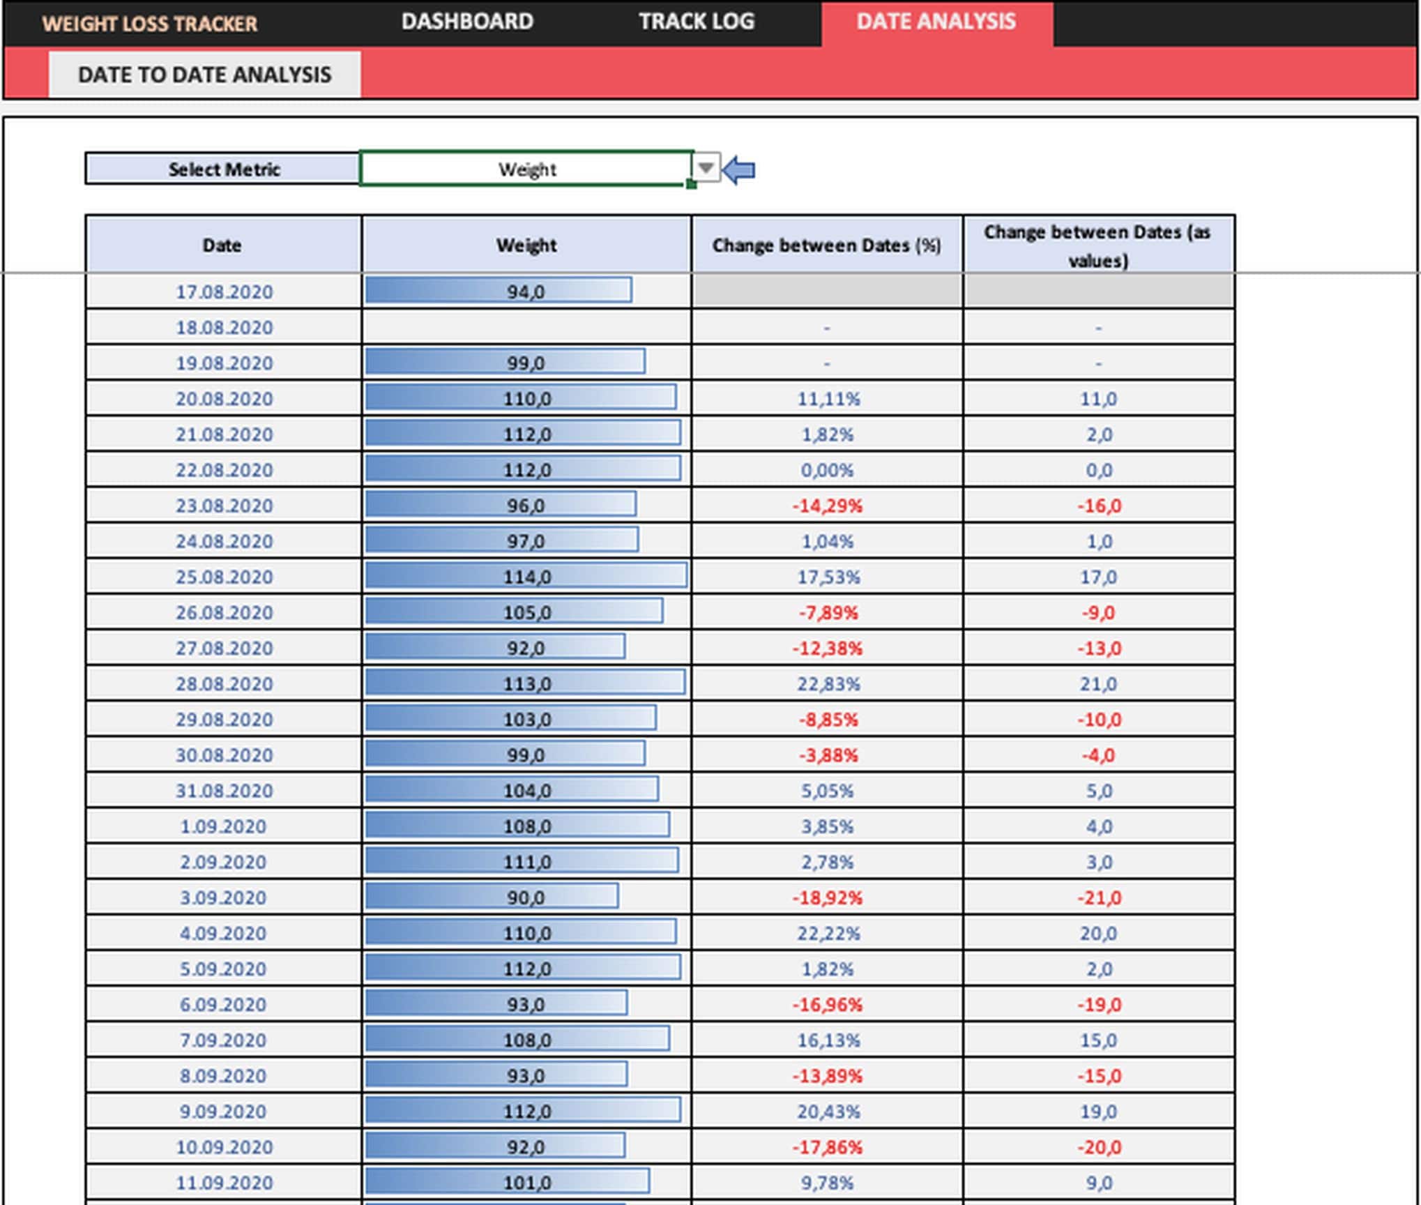The height and width of the screenshot is (1205, 1421).
Task: Select date cell 25.08.2020
Action: click(x=224, y=577)
